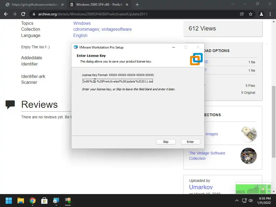Click the VMware orange-blue logo

click(196, 59)
